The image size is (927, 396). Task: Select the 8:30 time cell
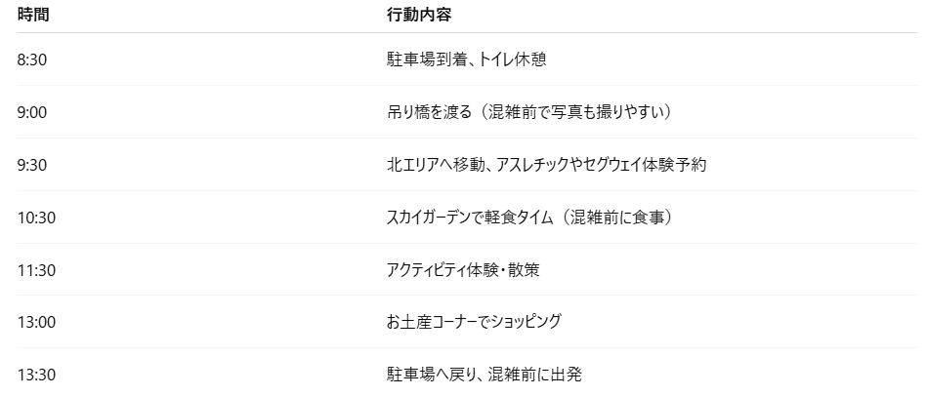(32, 59)
